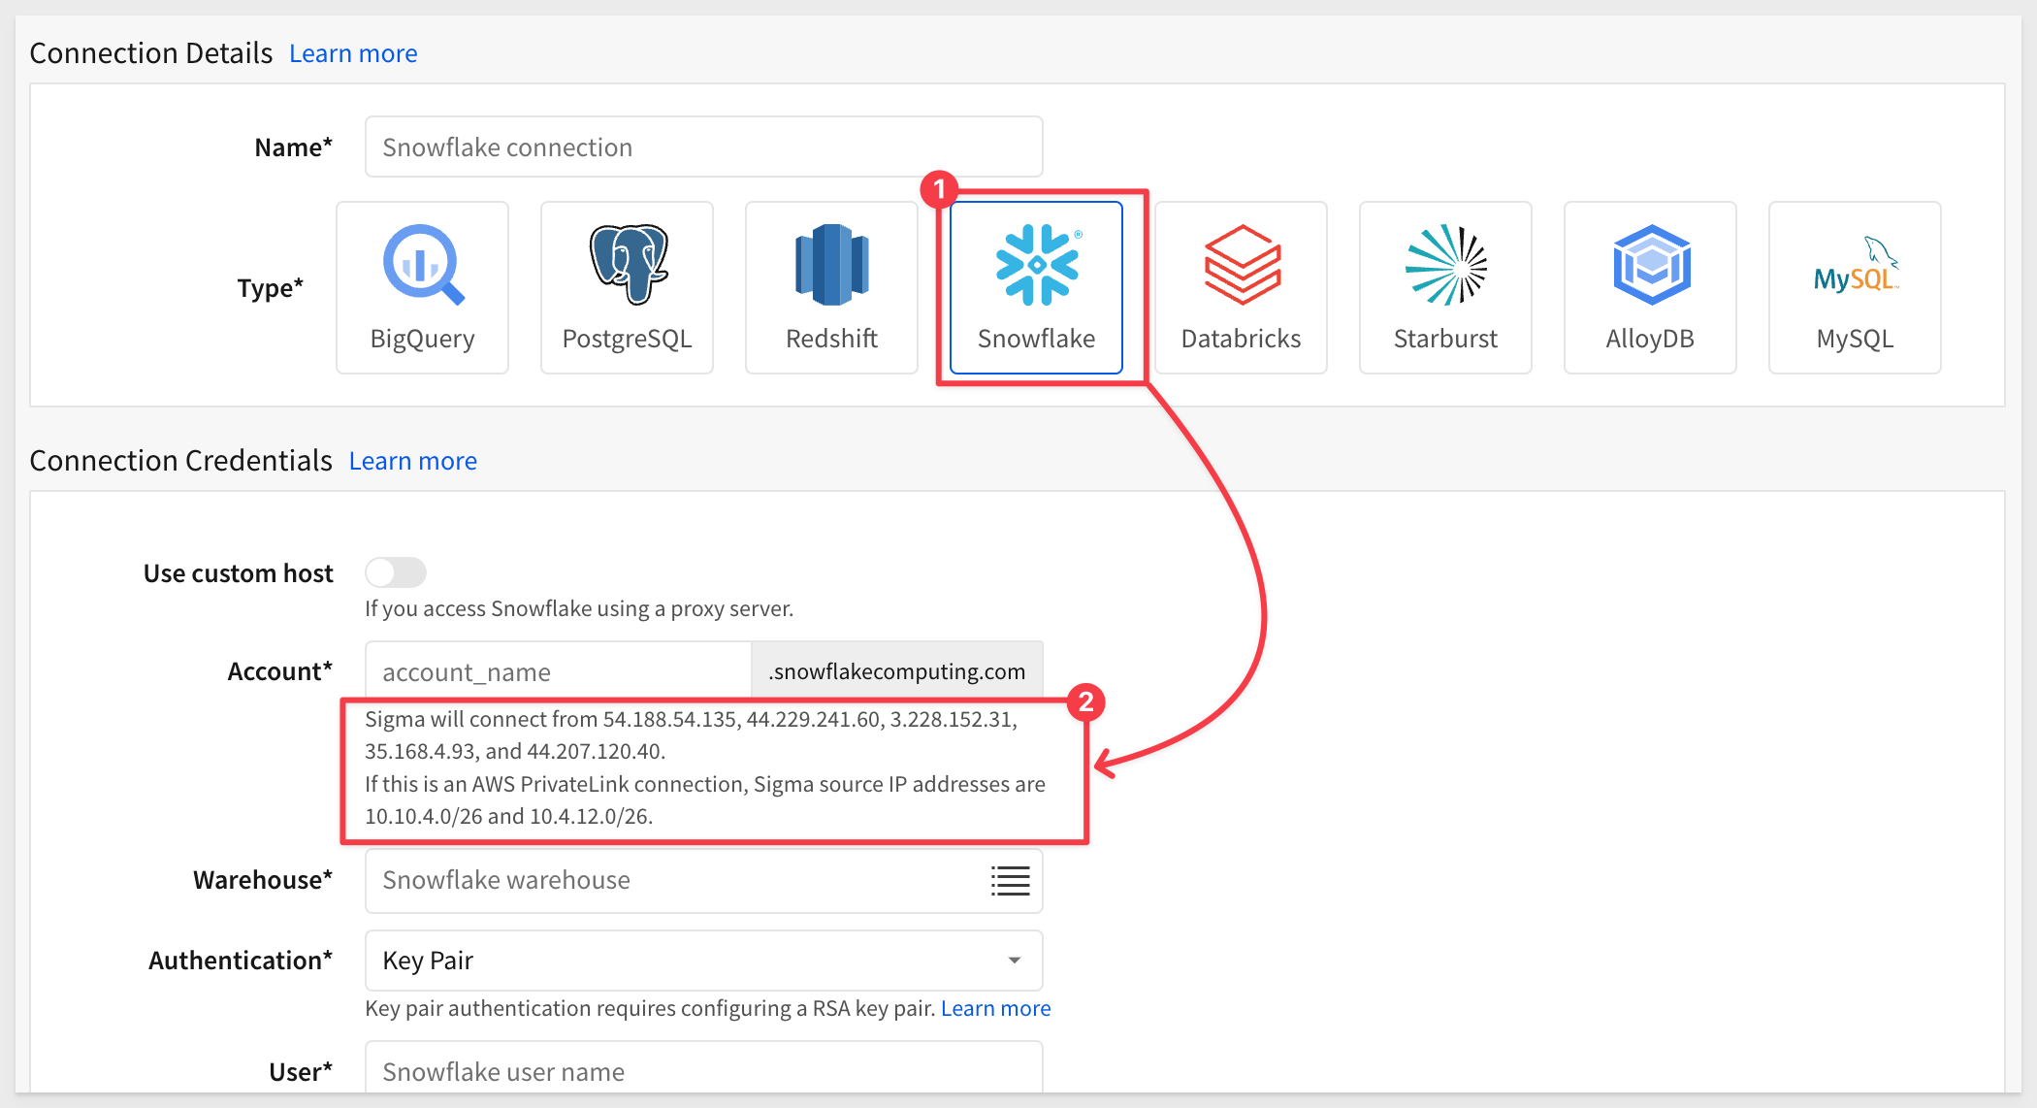Select the AlloyDB connection type

(1650, 287)
